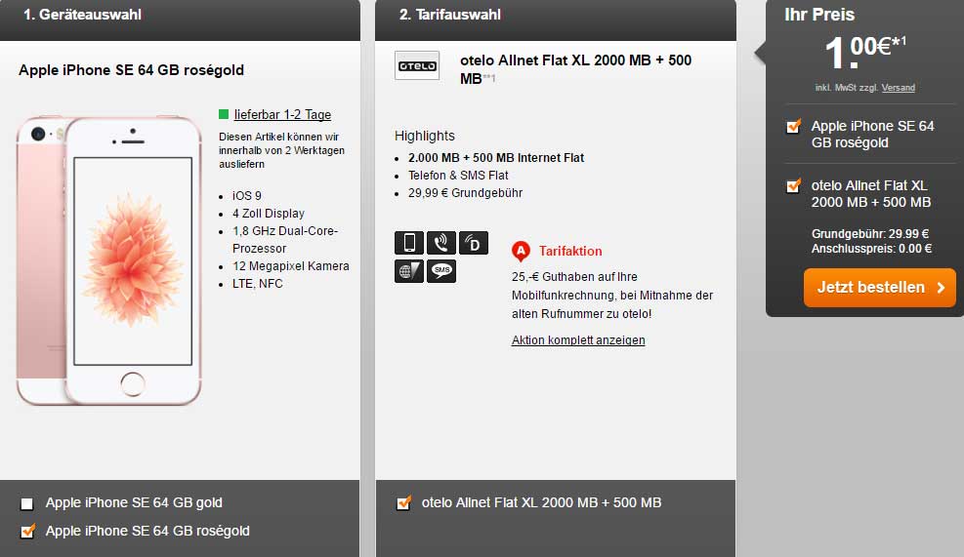Image resolution: width=964 pixels, height=557 pixels.
Task: Click the green availability indicator square
Action: tap(224, 114)
